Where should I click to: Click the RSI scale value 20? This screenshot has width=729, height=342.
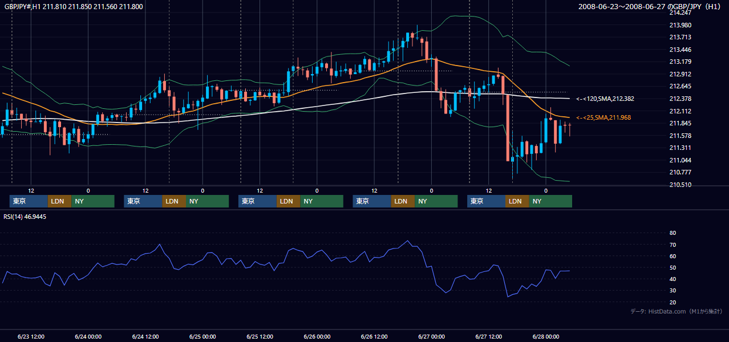coord(673,302)
